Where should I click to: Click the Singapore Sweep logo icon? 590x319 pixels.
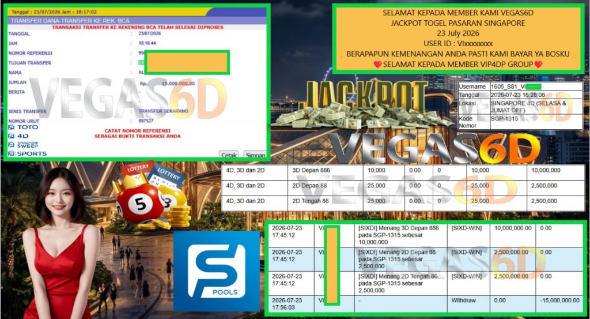click(12, 145)
